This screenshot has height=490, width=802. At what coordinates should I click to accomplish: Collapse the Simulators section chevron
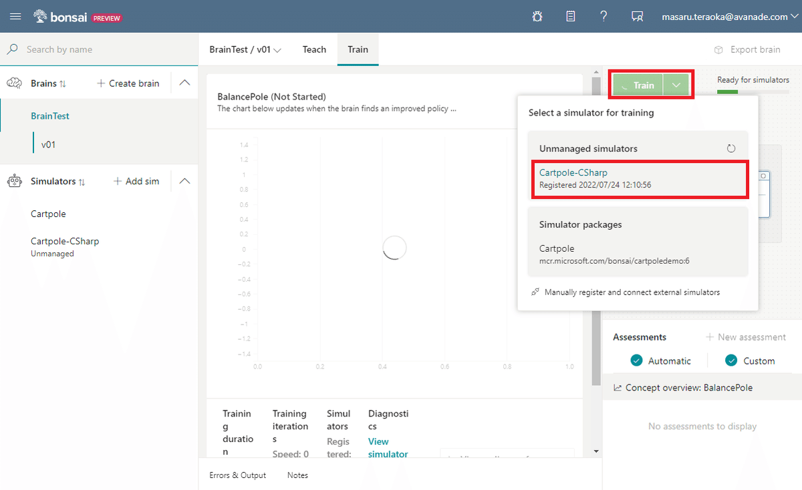pos(185,181)
